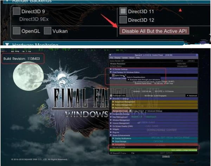This screenshot has width=211, height=166.
Task: Open the File menu in Control Panel
Action: coord(111,57)
